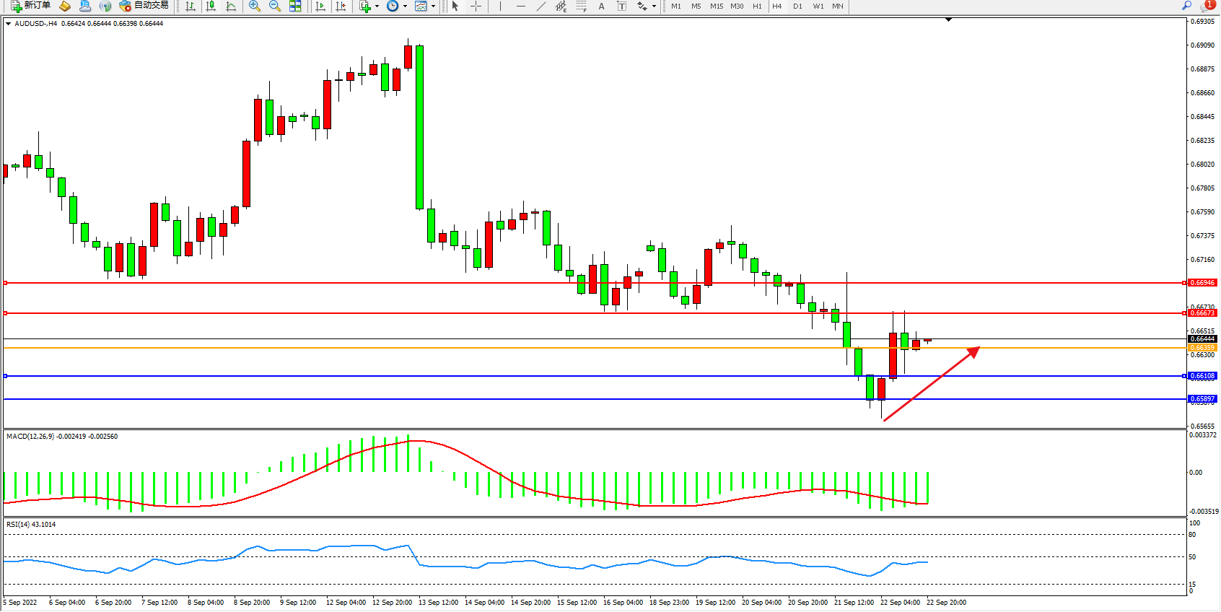The height and width of the screenshot is (612, 1221).
Task: Tile chart windows with grid icon
Action: click(295, 6)
